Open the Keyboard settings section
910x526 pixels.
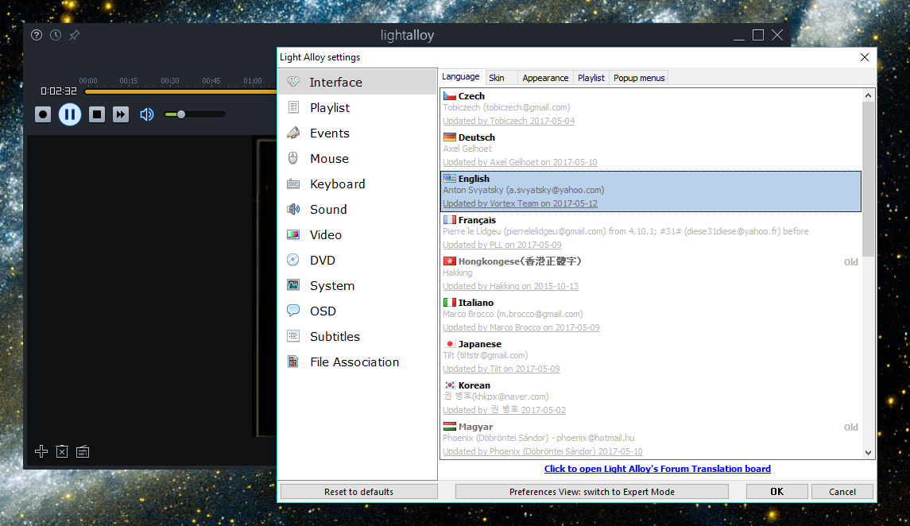pyautogui.click(x=358, y=184)
